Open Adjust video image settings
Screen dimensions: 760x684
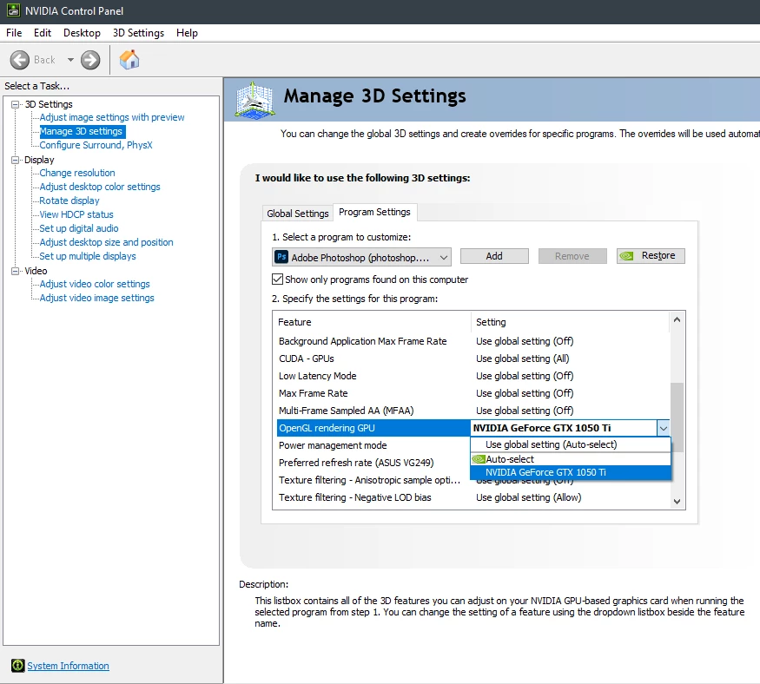click(96, 298)
